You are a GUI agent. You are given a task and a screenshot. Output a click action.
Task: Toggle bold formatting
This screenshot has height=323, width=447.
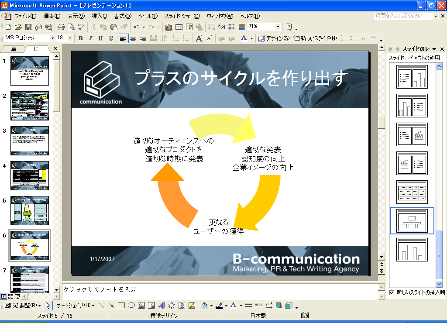coord(80,38)
